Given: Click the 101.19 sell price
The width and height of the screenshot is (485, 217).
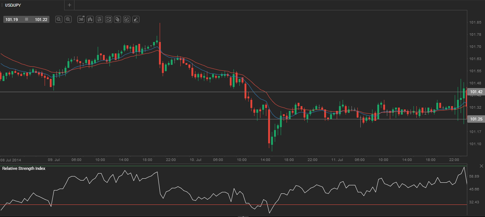Looking at the screenshot, I should pos(12,20).
